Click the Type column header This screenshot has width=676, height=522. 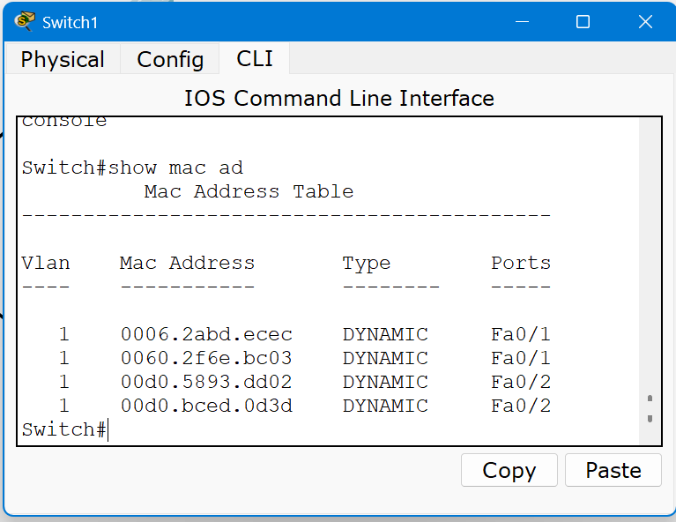pos(366,263)
